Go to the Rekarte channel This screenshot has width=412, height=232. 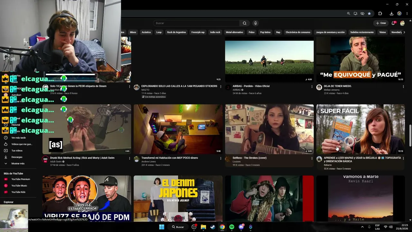pos(328,165)
